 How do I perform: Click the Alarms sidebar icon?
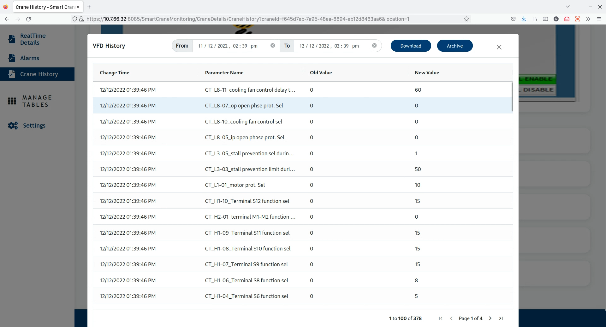12,58
